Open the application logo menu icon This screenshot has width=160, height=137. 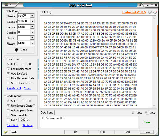[6, 5]
